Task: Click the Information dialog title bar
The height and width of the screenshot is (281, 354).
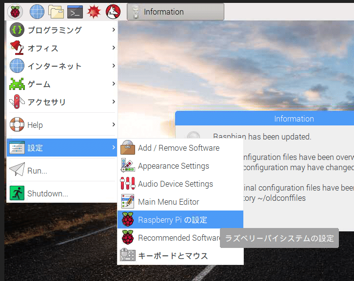Action: pyautogui.click(x=264, y=119)
